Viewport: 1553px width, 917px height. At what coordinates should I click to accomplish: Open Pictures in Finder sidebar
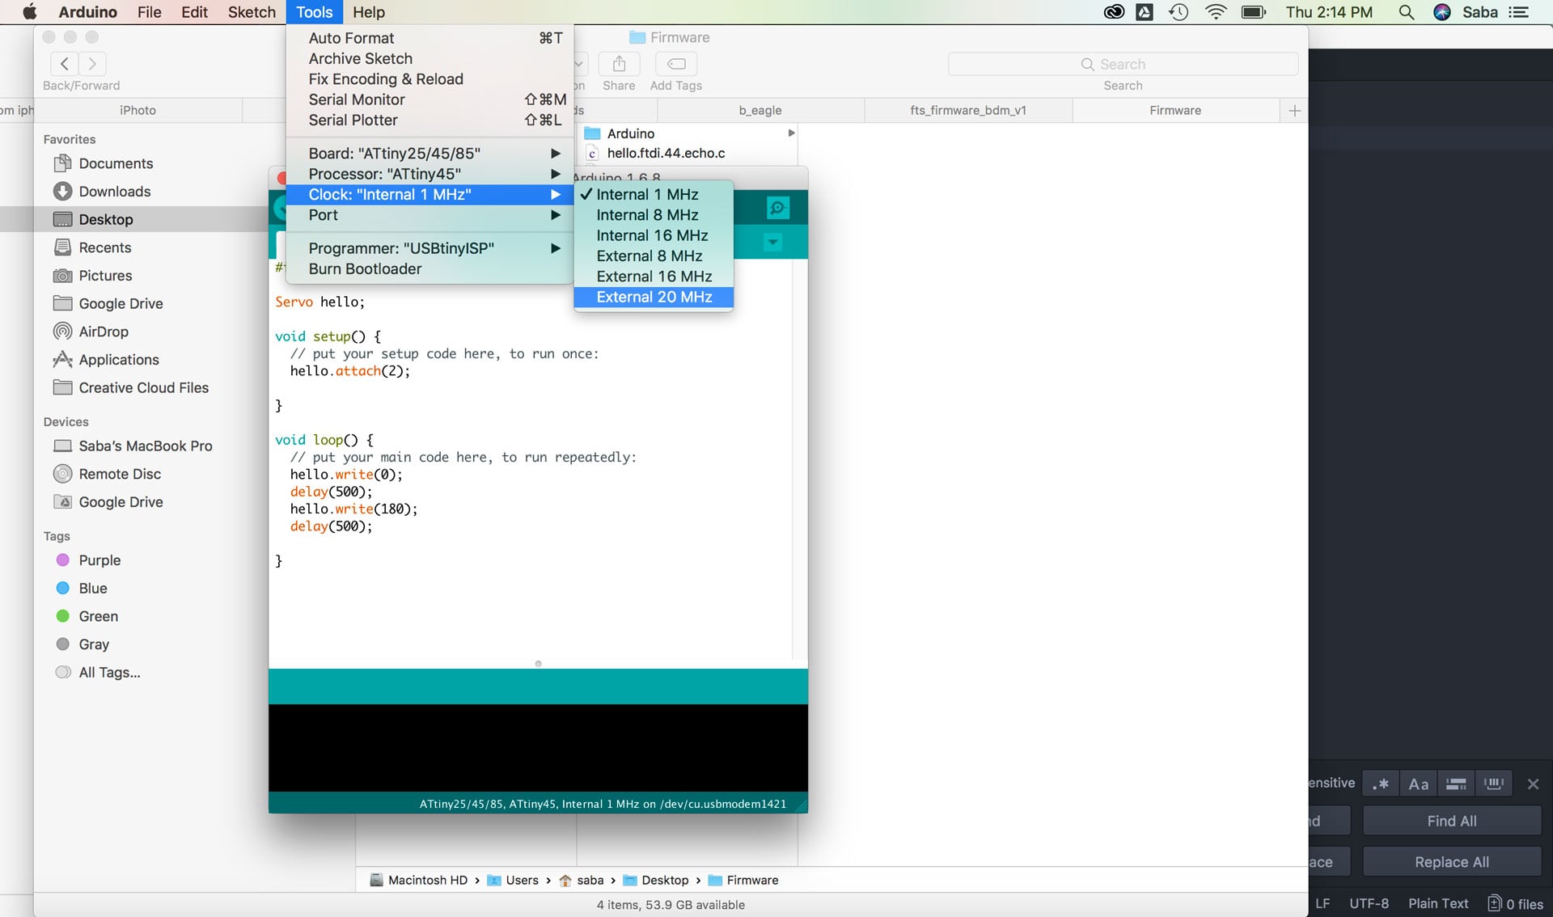pos(105,276)
